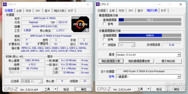188x94 pixels.
Task: Click the 工艺 value 5 纳米
Action: (27, 30)
